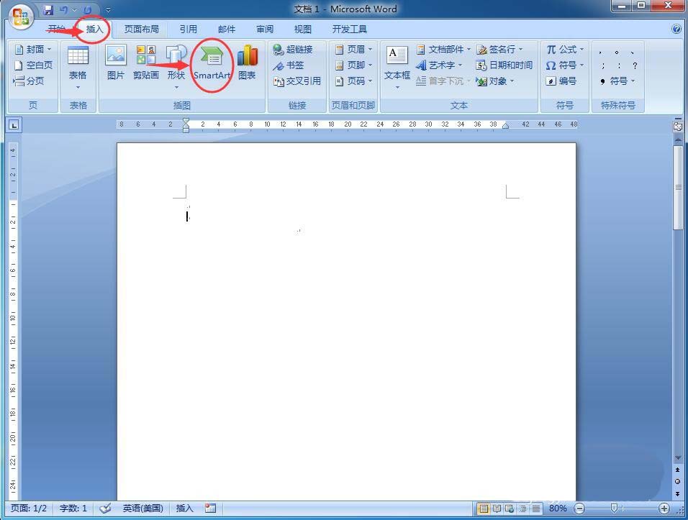Insert 日期和时间 date and time
The height and width of the screenshot is (520, 688).
coord(504,65)
